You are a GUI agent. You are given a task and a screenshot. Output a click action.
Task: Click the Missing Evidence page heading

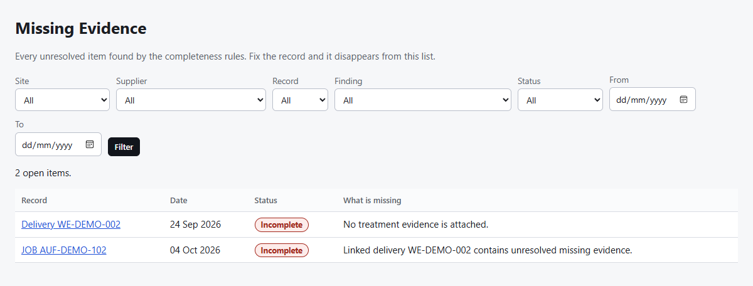pos(81,28)
